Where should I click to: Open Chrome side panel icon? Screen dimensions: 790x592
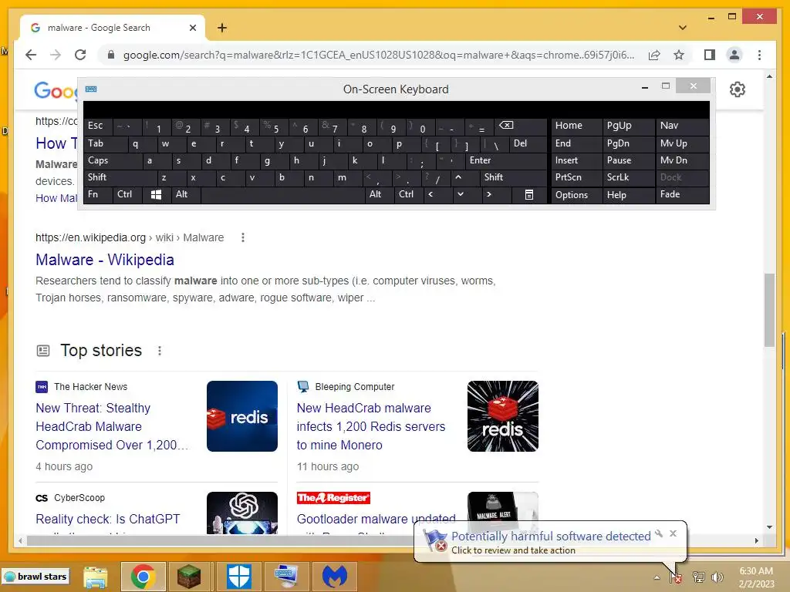[710, 55]
